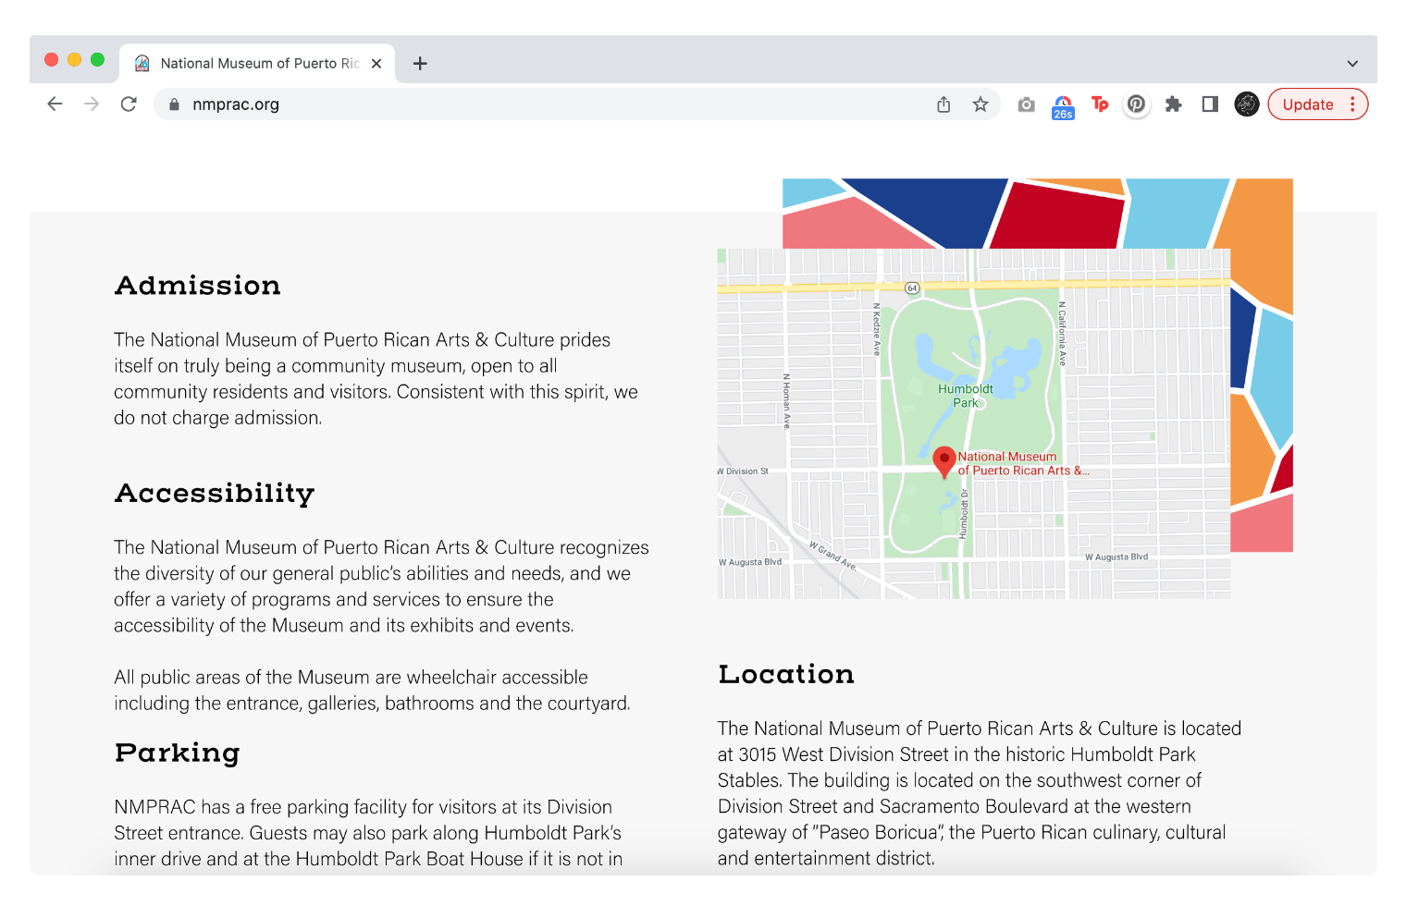Click the Accessibility heading
This screenshot has width=1406, height=918.
[x=215, y=494]
